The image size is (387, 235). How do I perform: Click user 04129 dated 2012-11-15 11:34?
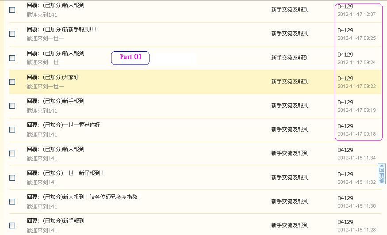[x=345, y=150]
